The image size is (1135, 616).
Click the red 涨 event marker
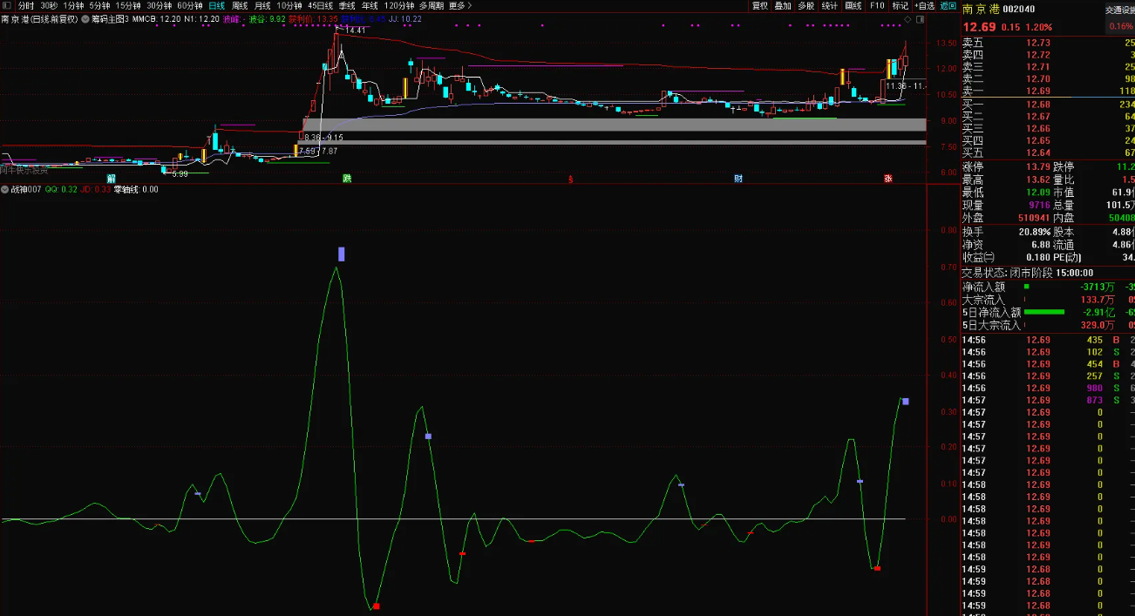[887, 179]
